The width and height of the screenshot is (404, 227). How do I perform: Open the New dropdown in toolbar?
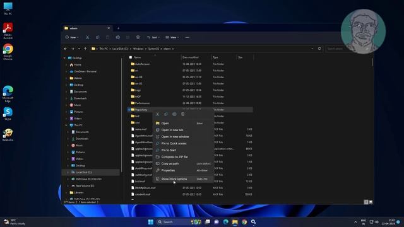click(x=72, y=37)
